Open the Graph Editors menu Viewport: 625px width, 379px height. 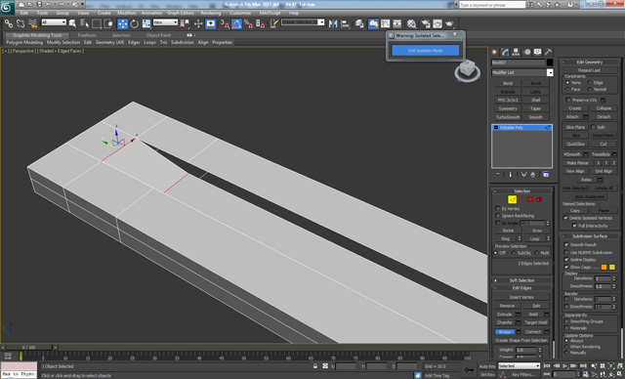pos(180,13)
